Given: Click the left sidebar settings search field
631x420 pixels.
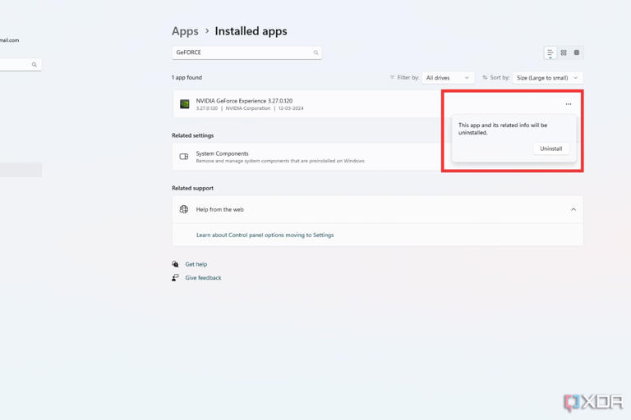Looking at the screenshot, I should (x=15, y=65).
